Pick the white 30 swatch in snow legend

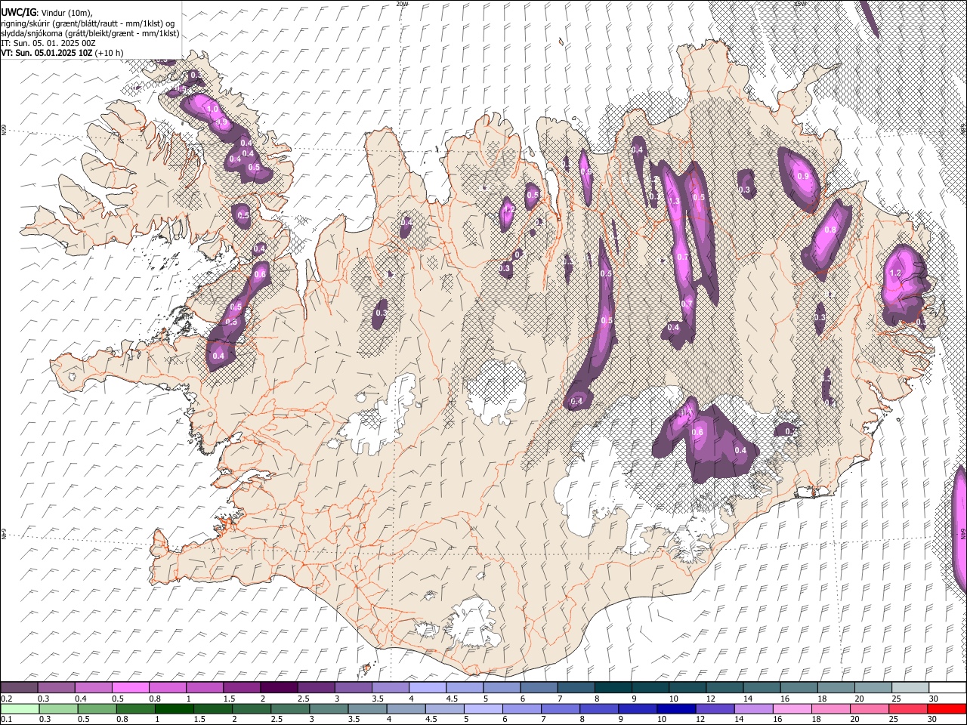[947, 687]
